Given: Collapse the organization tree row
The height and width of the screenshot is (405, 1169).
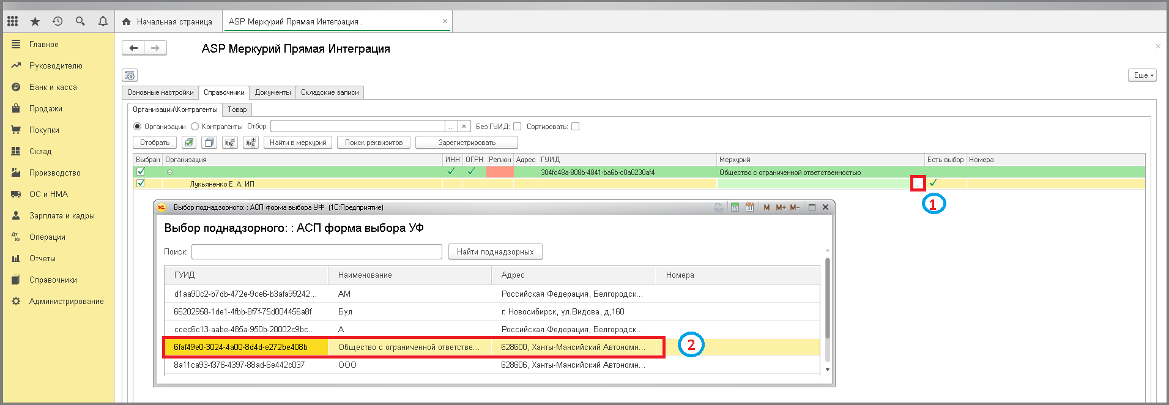Looking at the screenshot, I should tap(169, 173).
